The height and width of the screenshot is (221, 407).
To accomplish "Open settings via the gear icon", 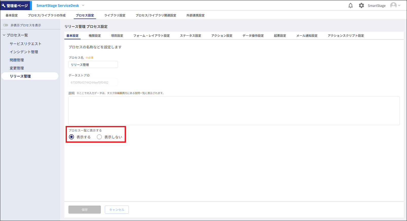I will click(x=361, y=6).
